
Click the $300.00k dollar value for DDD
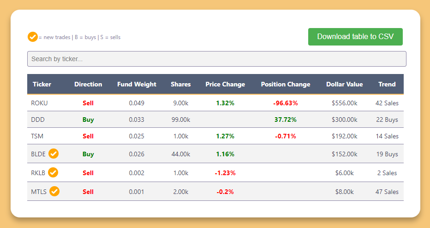pyautogui.click(x=344, y=120)
